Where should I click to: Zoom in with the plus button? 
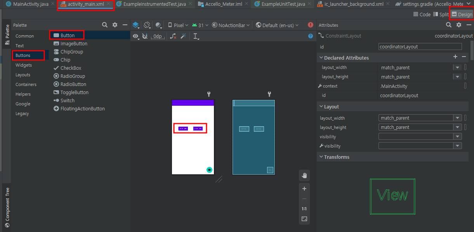(304, 189)
